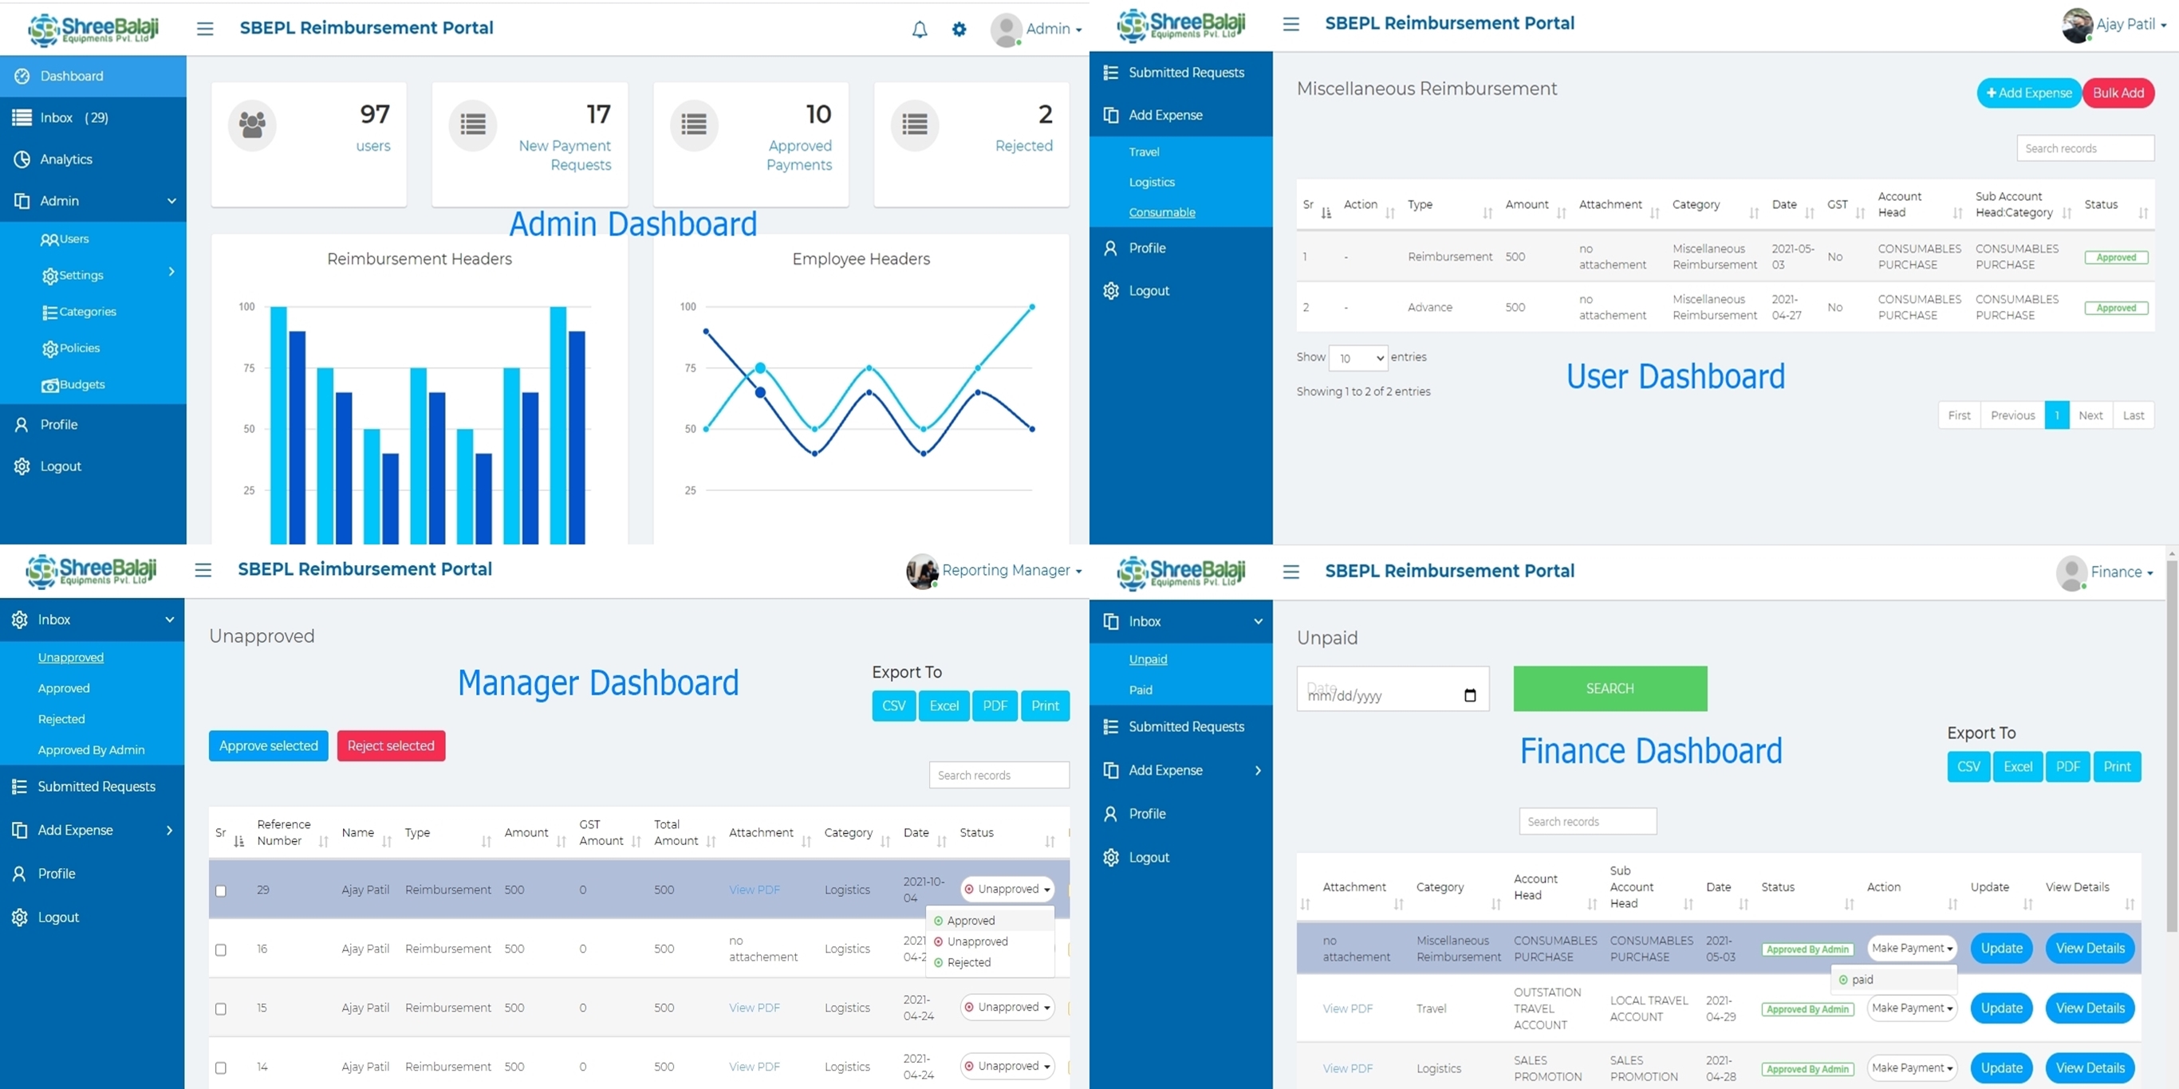Open Consumable under Add Expense menu
Image resolution: width=2179 pixels, height=1089 pixels.
coord(1161,212)
